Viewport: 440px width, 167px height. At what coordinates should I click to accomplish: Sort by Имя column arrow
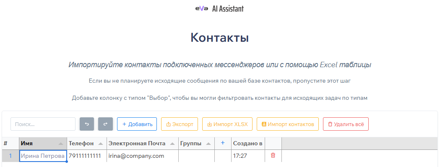pyautogui.click(x=61, y=144)
